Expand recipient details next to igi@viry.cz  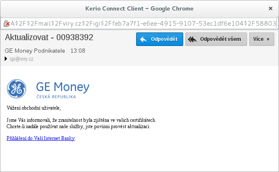[6, 59]
